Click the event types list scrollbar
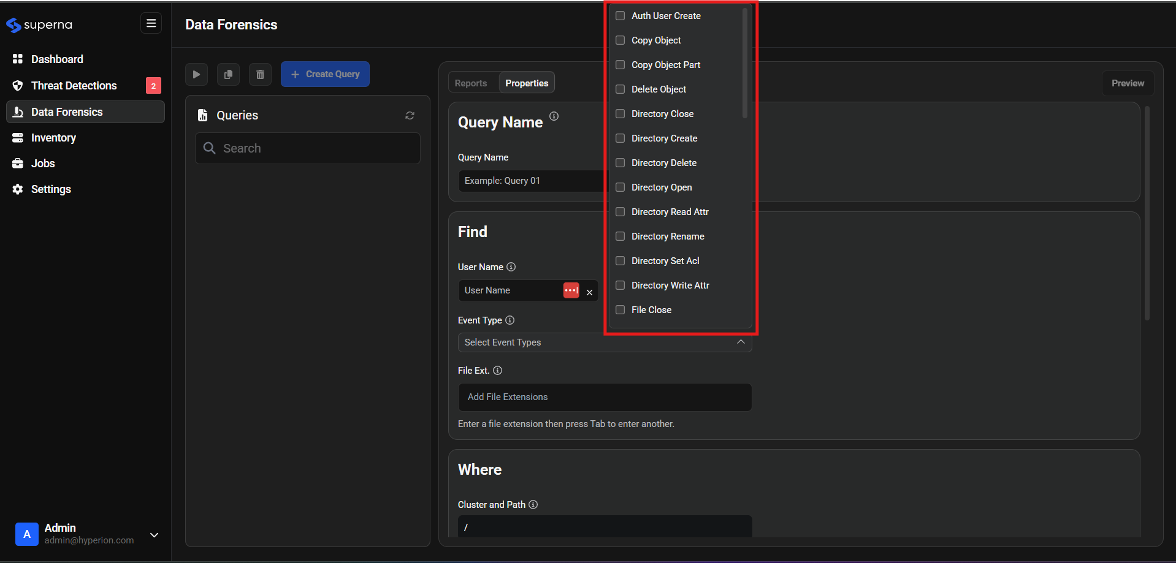 tap(745, 62)
